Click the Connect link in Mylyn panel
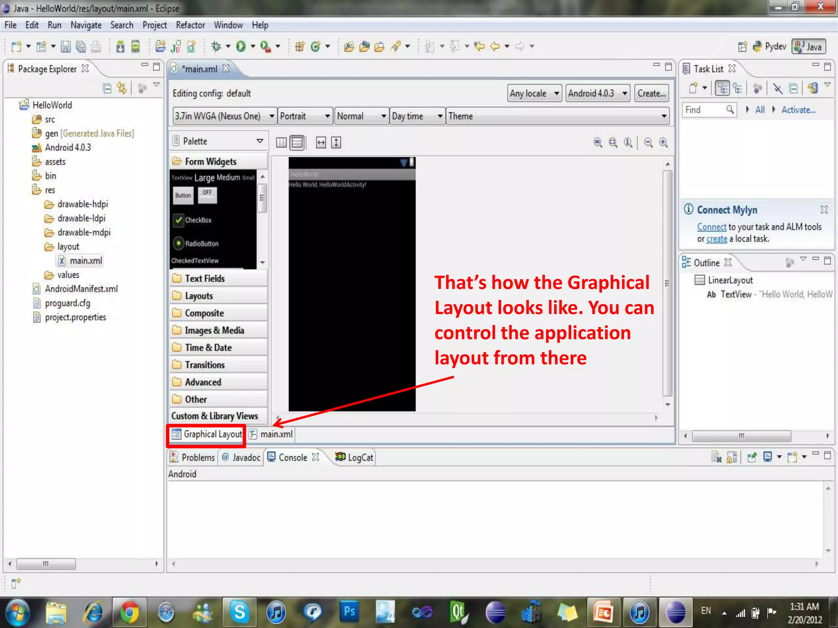Image resolution: width=838 pixels, height=628 pixels. point(712,227)
